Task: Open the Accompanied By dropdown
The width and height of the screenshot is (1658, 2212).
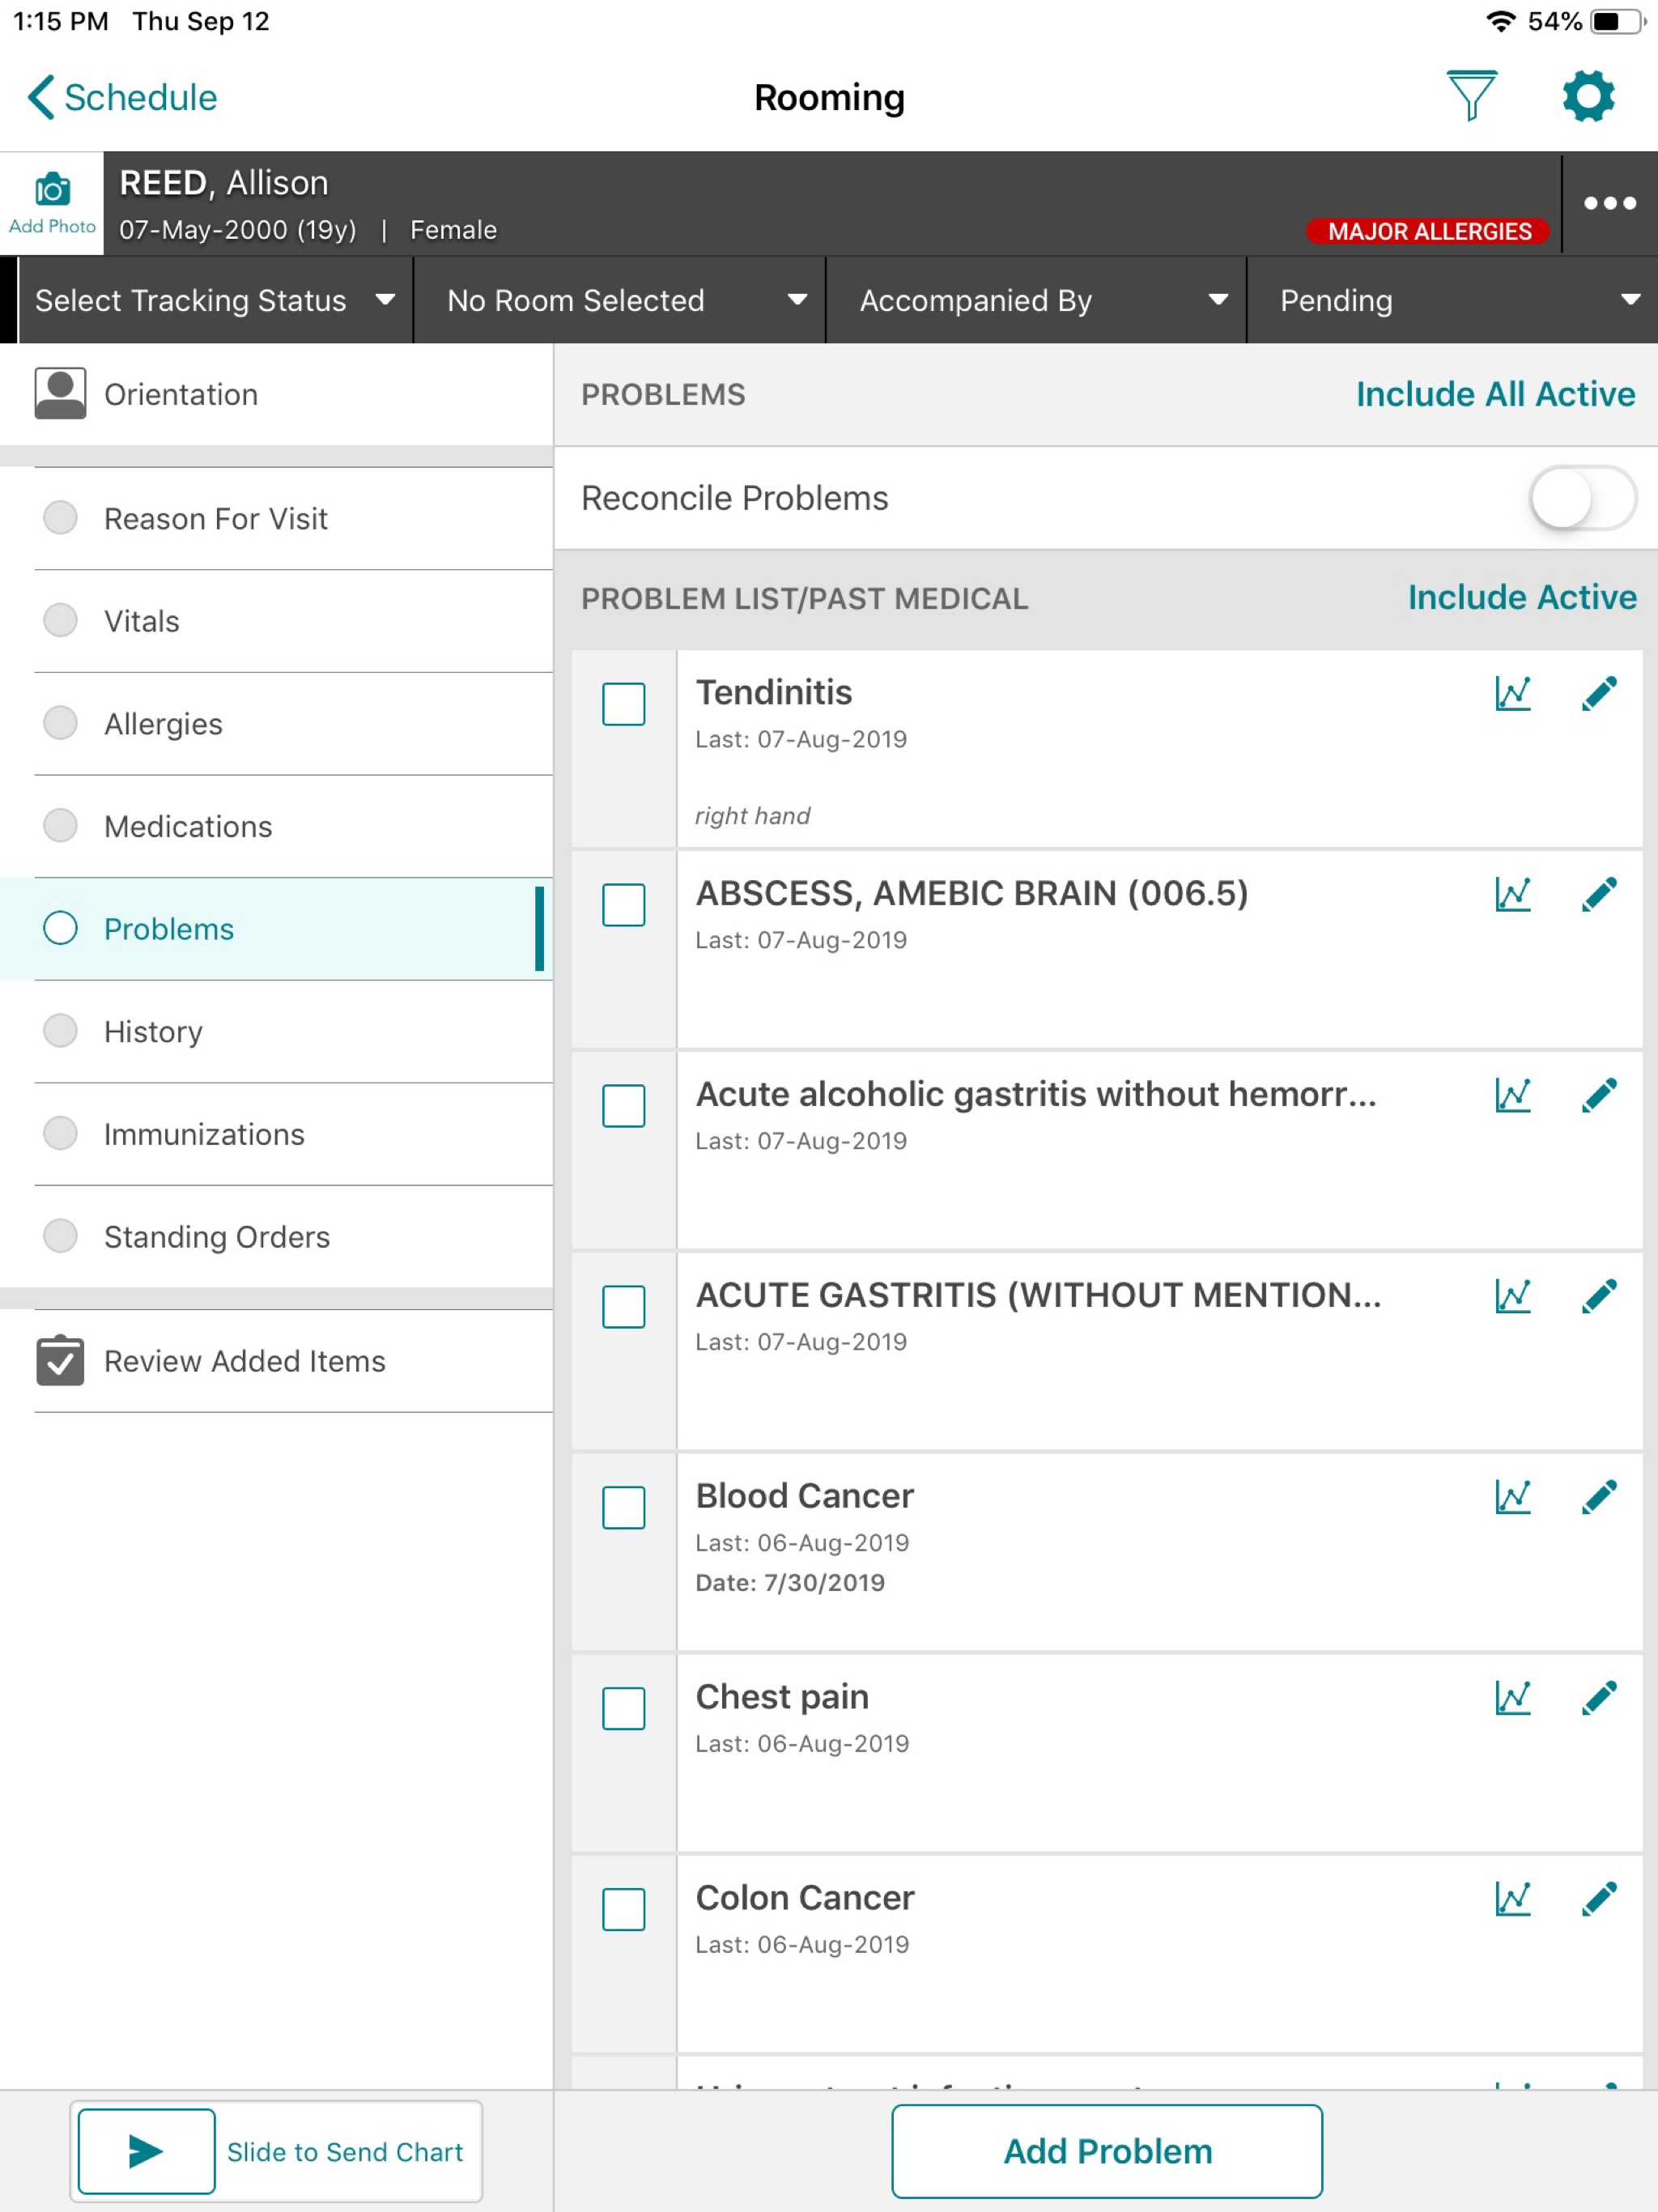Action: click(x=1036, y=300)
